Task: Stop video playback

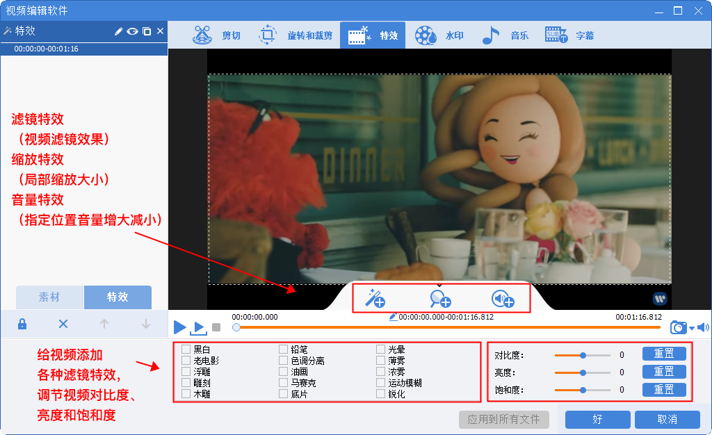Action: pyautogui.click(x=216, y=327)
